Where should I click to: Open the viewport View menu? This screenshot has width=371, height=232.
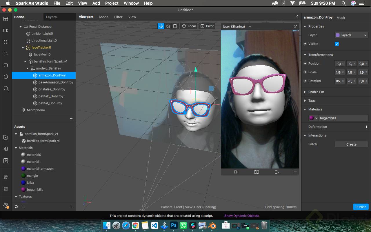click(132, 17)
